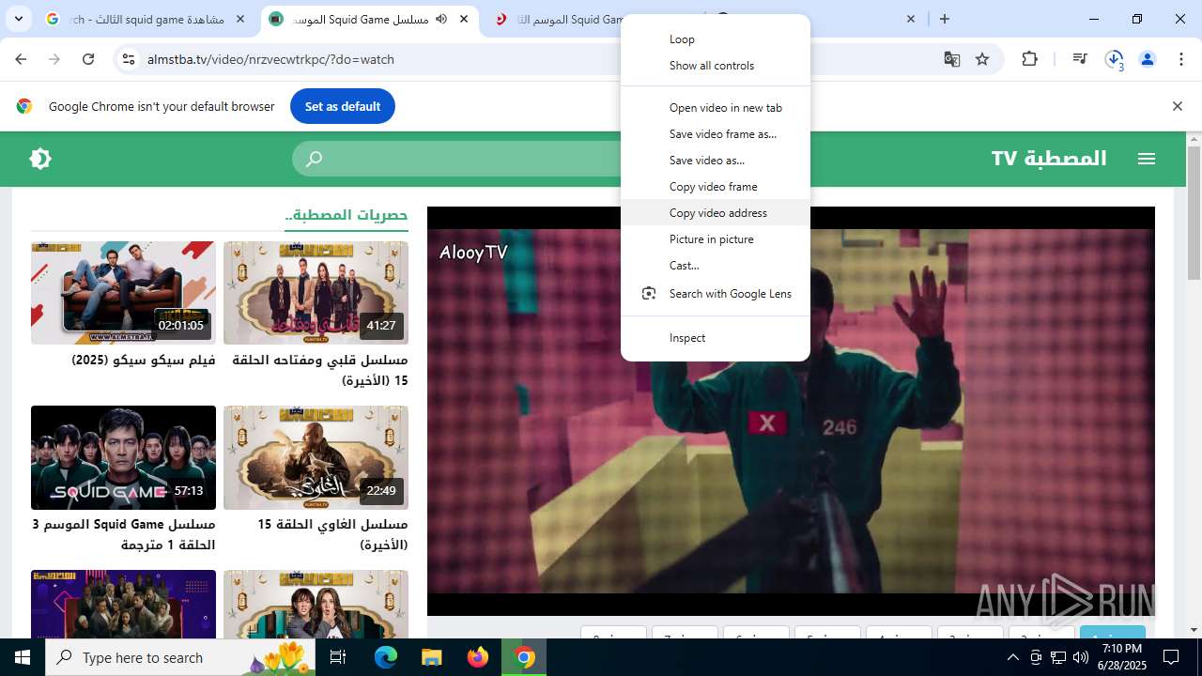Open the site hamburger menu
This screenshot has width=1202, height=676.
click(x=1147, y=159)
